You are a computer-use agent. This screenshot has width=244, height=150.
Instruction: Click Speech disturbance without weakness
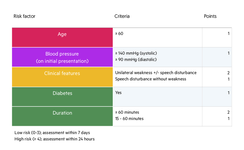click(x=151, y=79)
